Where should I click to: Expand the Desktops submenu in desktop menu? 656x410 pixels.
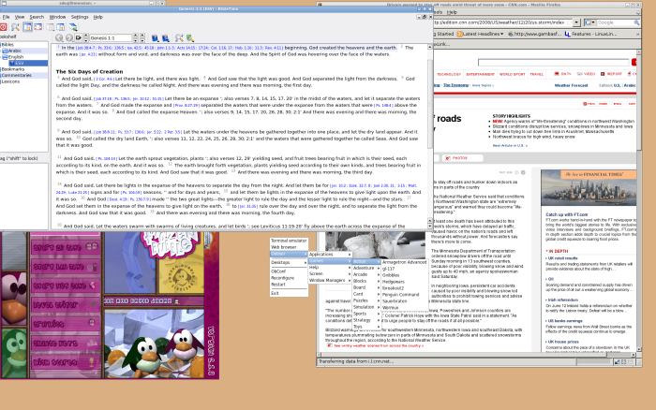289,262
